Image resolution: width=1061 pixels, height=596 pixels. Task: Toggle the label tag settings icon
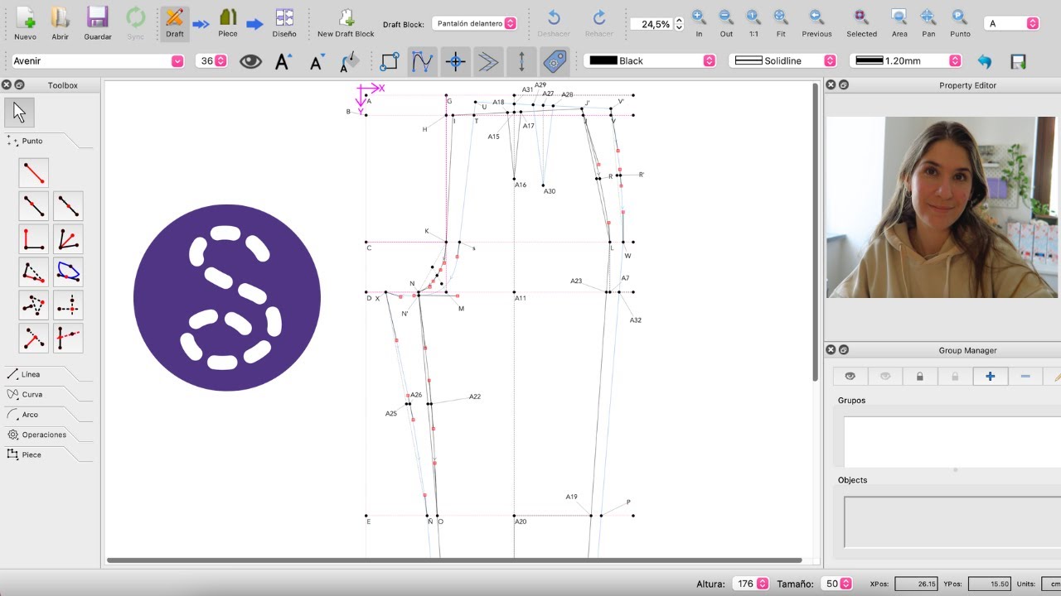(554, 61)
